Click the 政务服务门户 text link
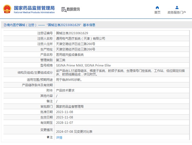This screenshot has width=192, height=145. tap(177, 12)
